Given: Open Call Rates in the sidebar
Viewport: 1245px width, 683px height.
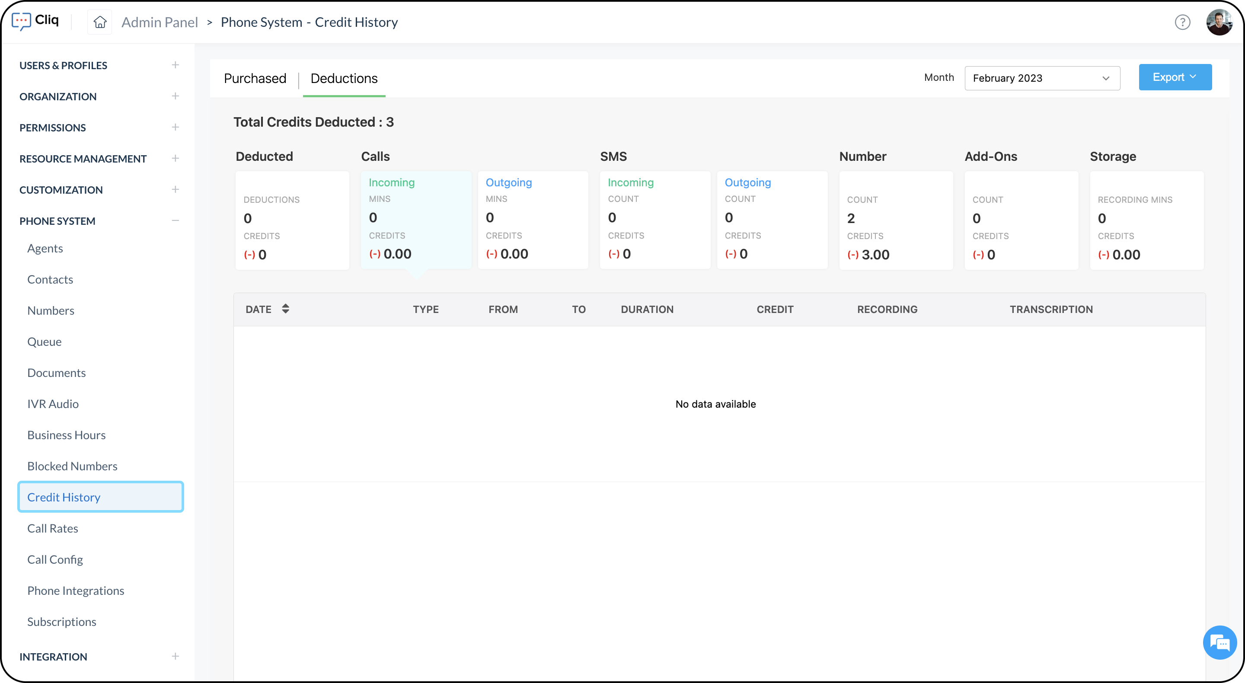Looking at the screenshot, I should tap(53, 528).
